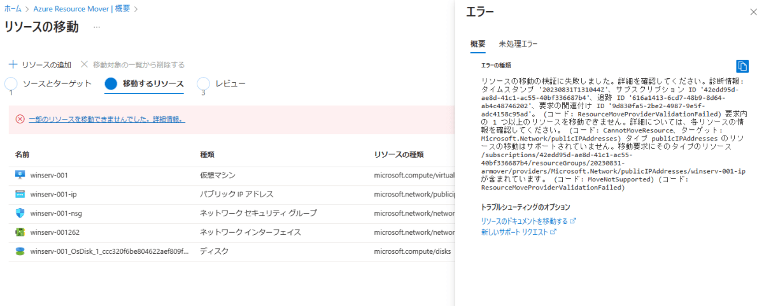
Task: Select the winserv-001262 resource name
Action: point(55,232)
